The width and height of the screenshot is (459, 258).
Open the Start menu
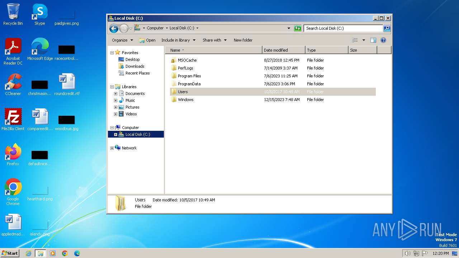10,253
